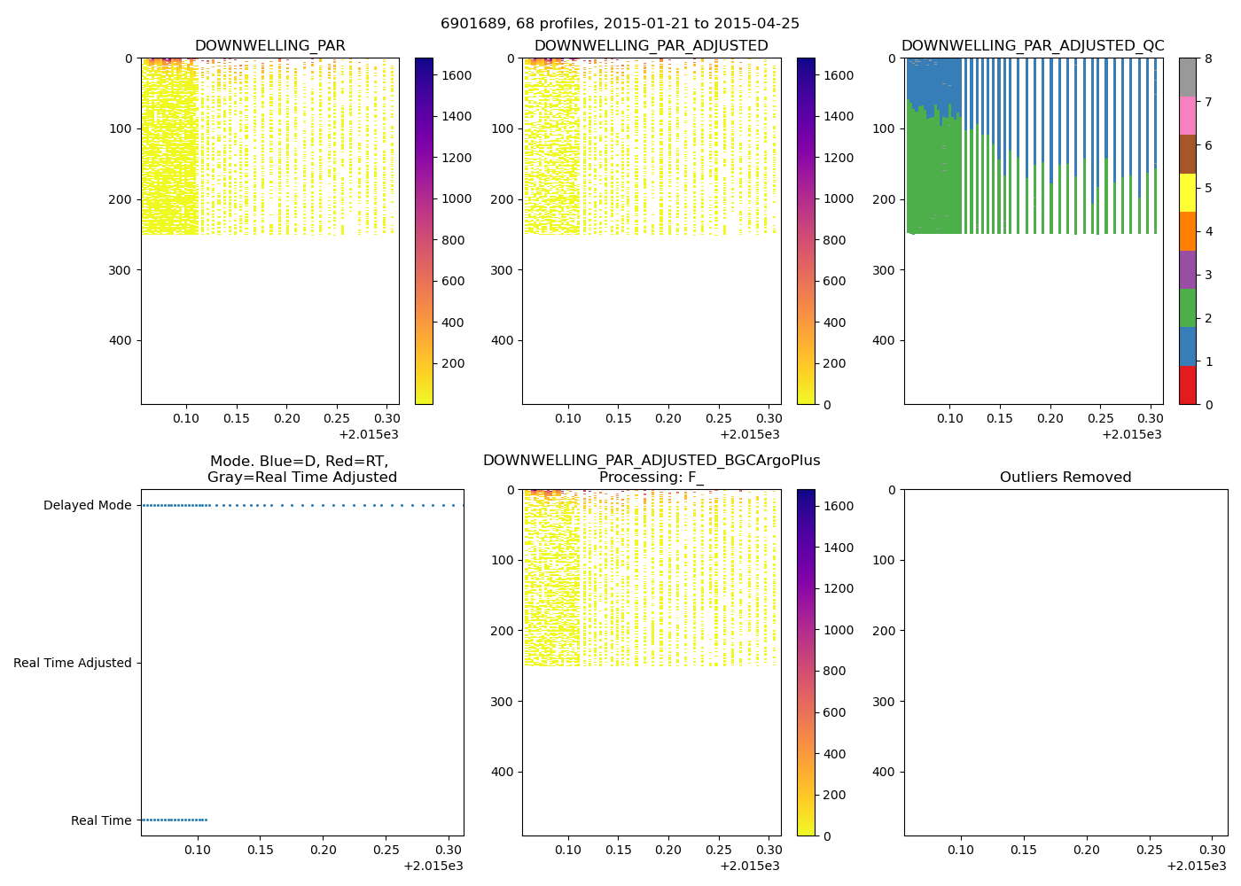Click the figure title with profile dates
Image resolution: width=1241 pixels, height=886 pixels.
(x=620, y=24)
